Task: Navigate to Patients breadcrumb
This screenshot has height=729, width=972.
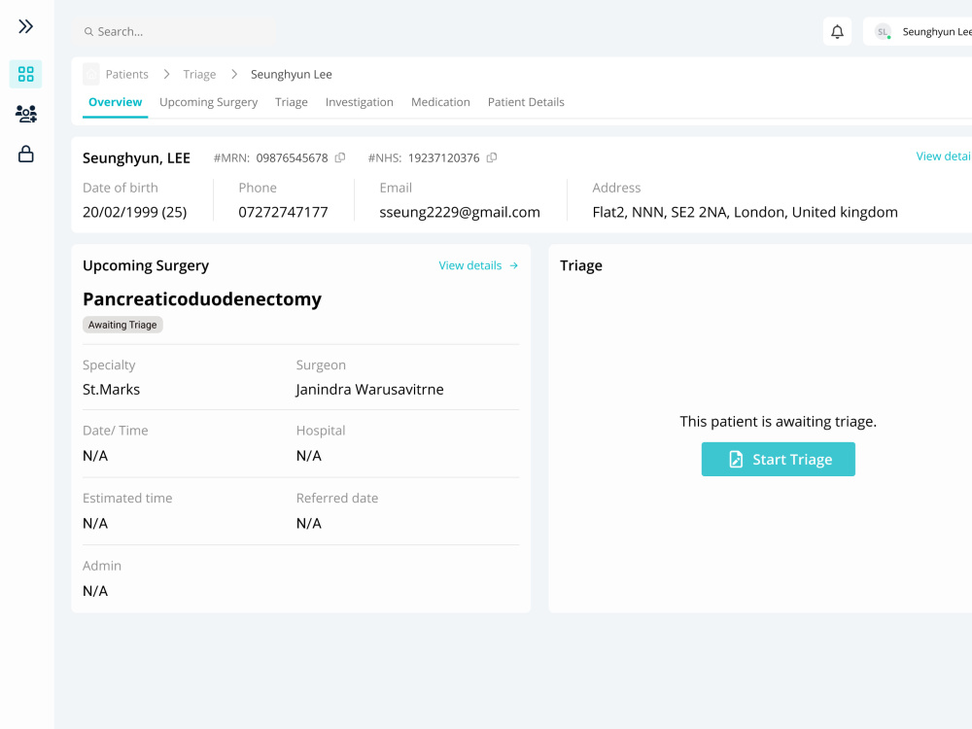Action: point(127,75)
